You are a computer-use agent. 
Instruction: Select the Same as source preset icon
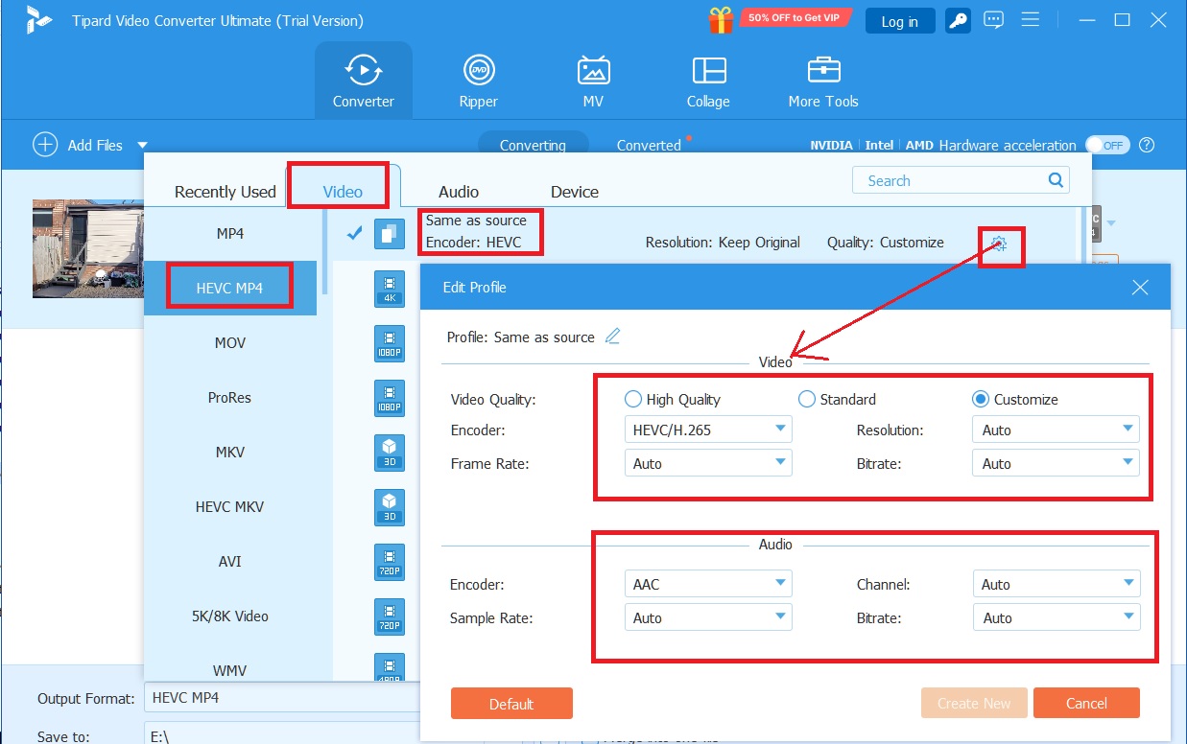(389, 234)
